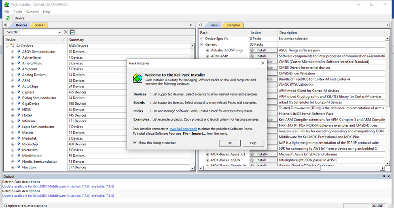Expand the MDK-Packs::Azure_IoT pack

click(x=208, y=154)
